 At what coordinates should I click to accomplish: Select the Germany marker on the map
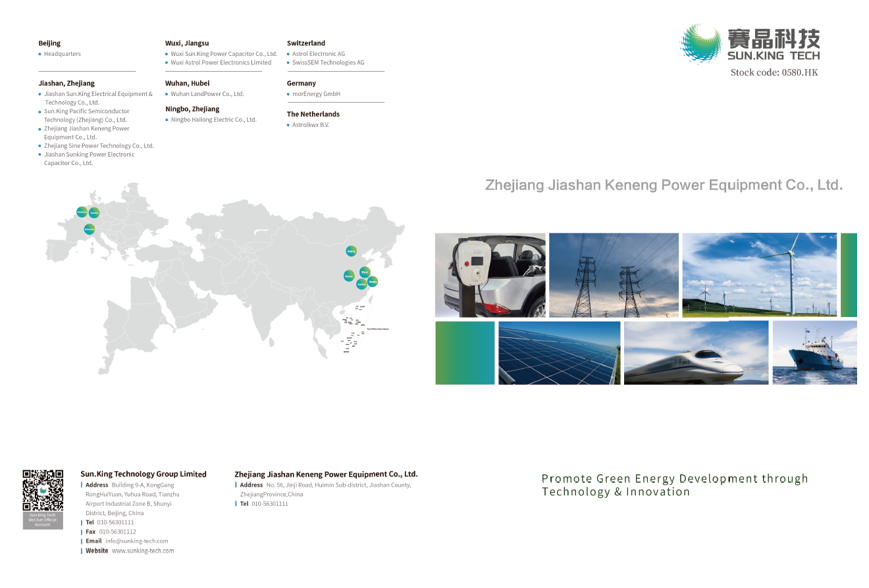(94, 212)
